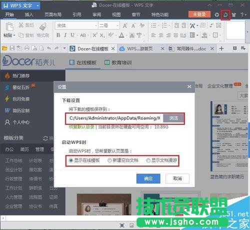Viewport: 250px width, 230px height.
Task: Confirm settings with 确定 button
Action: (x=148, y=178)
